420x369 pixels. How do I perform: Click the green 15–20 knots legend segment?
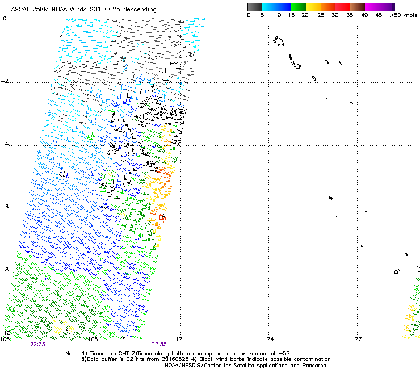(299, 7)
